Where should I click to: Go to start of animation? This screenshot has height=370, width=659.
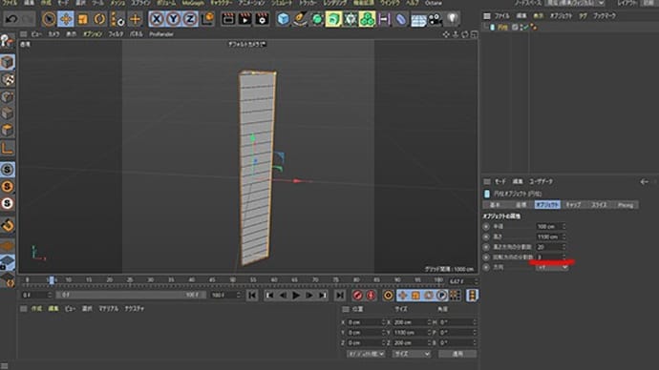pos(252,296)
